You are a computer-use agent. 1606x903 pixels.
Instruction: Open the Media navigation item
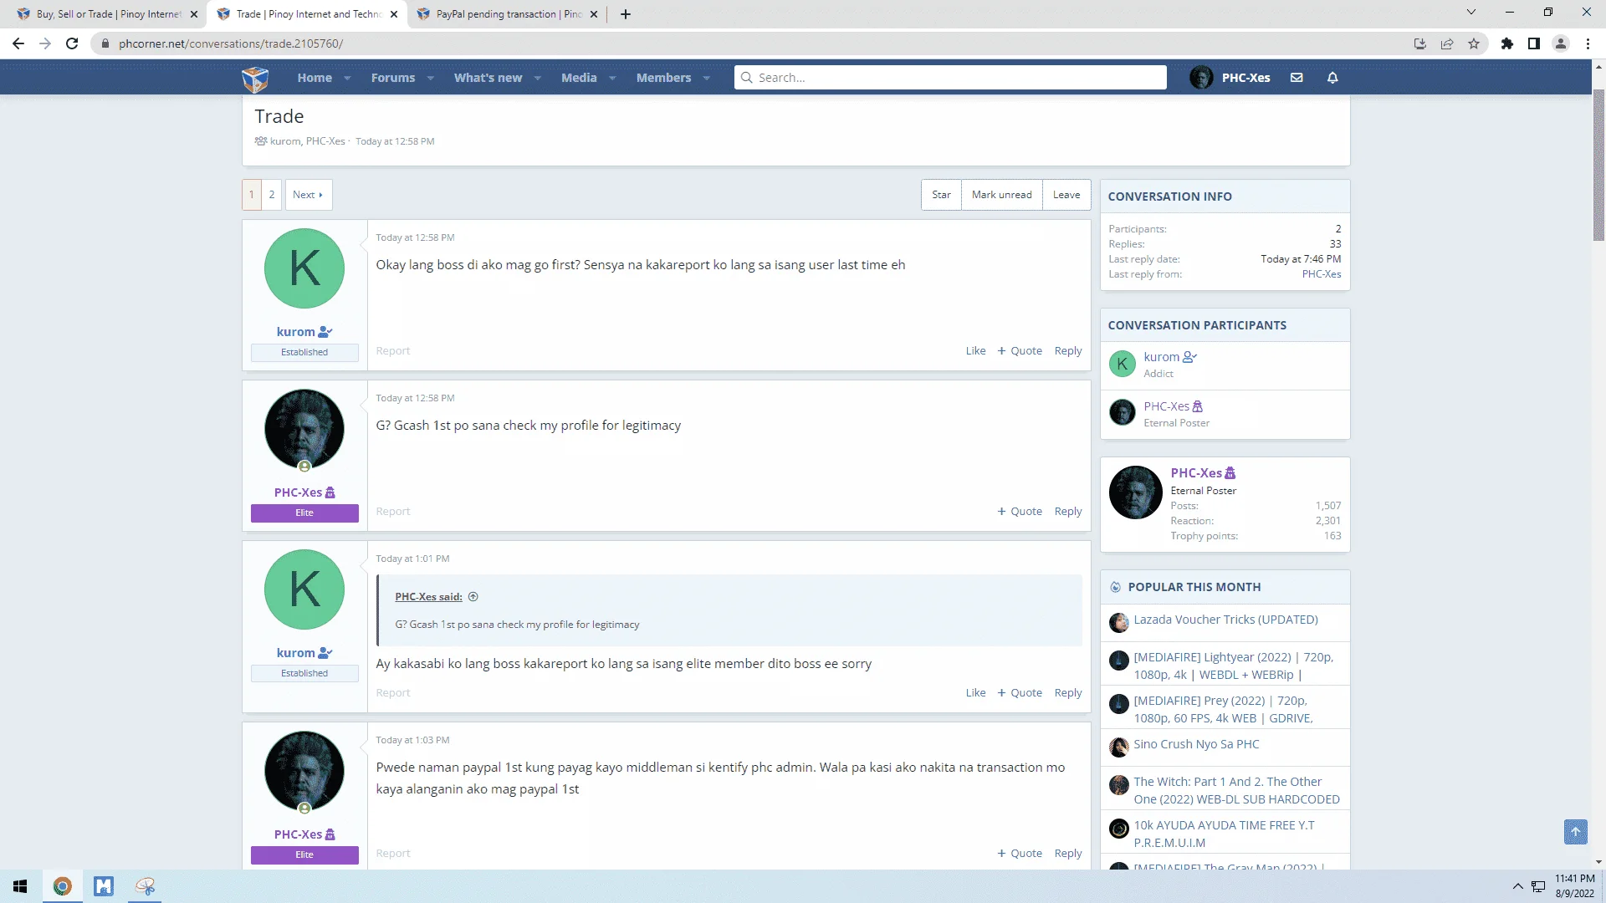579,78
